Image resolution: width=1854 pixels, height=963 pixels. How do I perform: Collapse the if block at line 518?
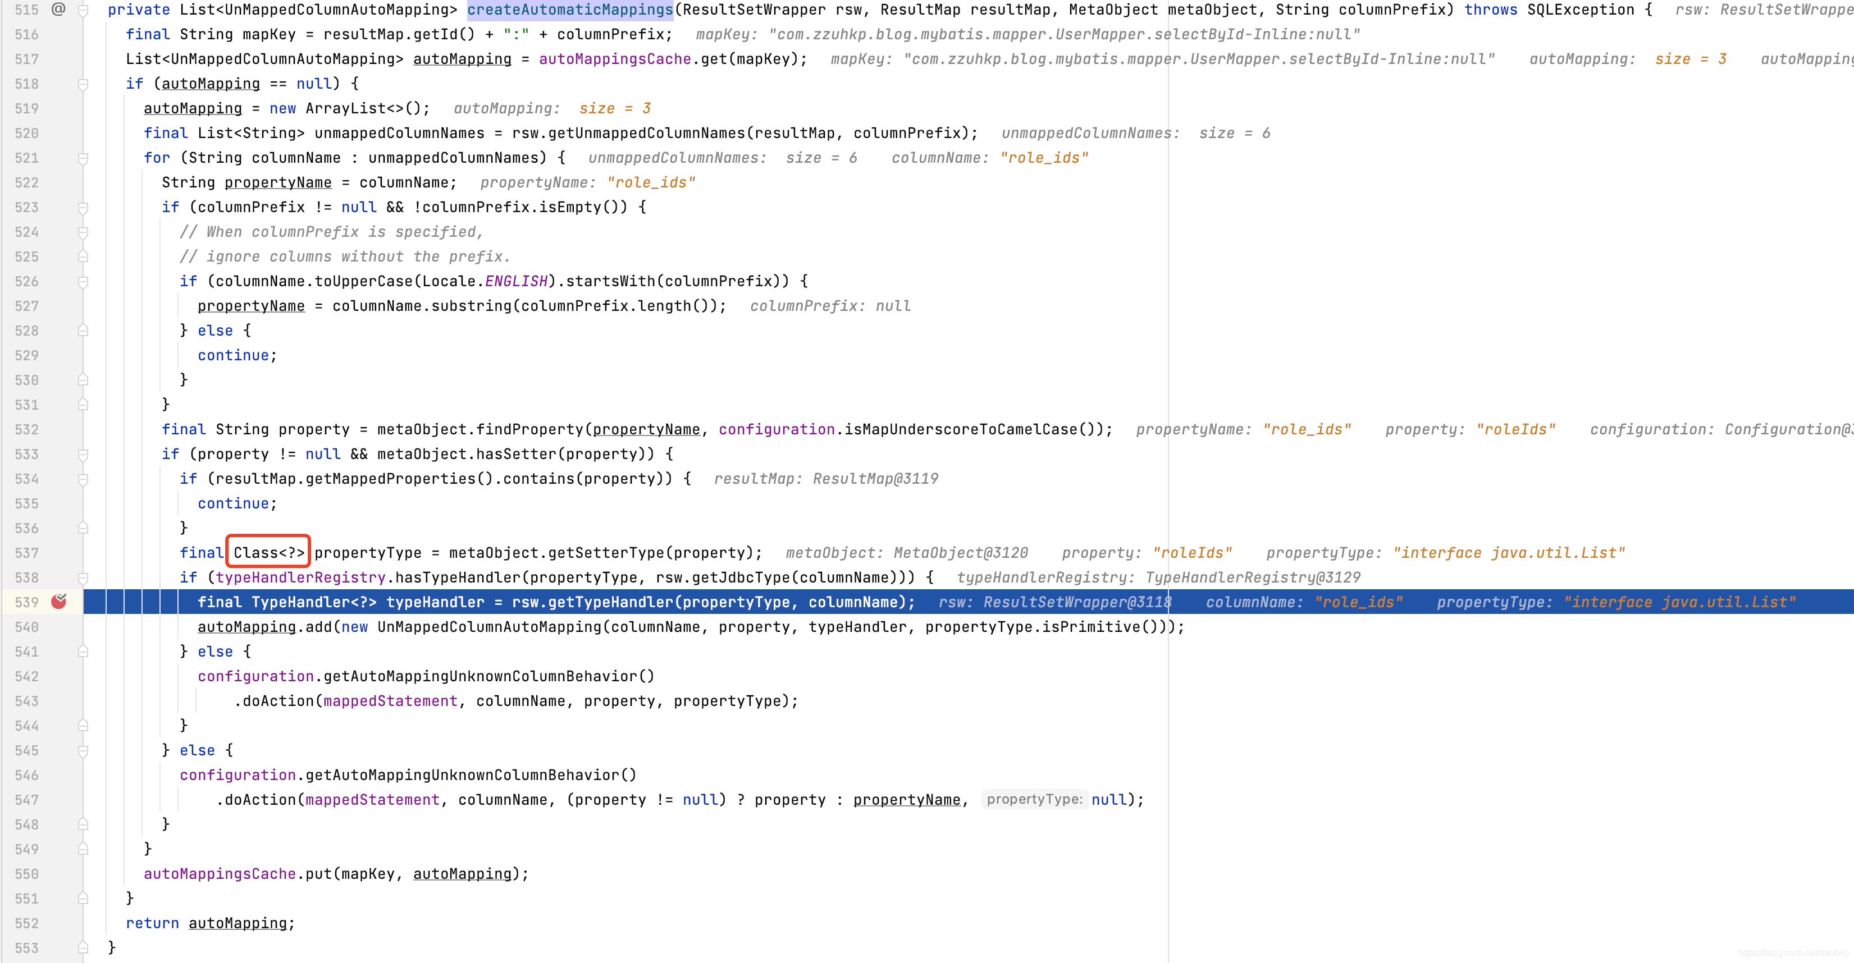[83, 84]
